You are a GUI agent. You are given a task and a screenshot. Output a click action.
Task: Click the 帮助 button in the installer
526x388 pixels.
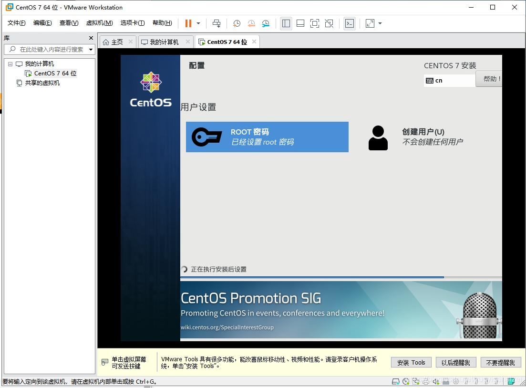pyautogui.click(x=489, y=79)
